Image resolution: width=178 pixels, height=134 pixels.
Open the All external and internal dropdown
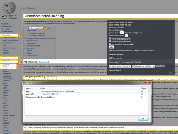[120, 66]
